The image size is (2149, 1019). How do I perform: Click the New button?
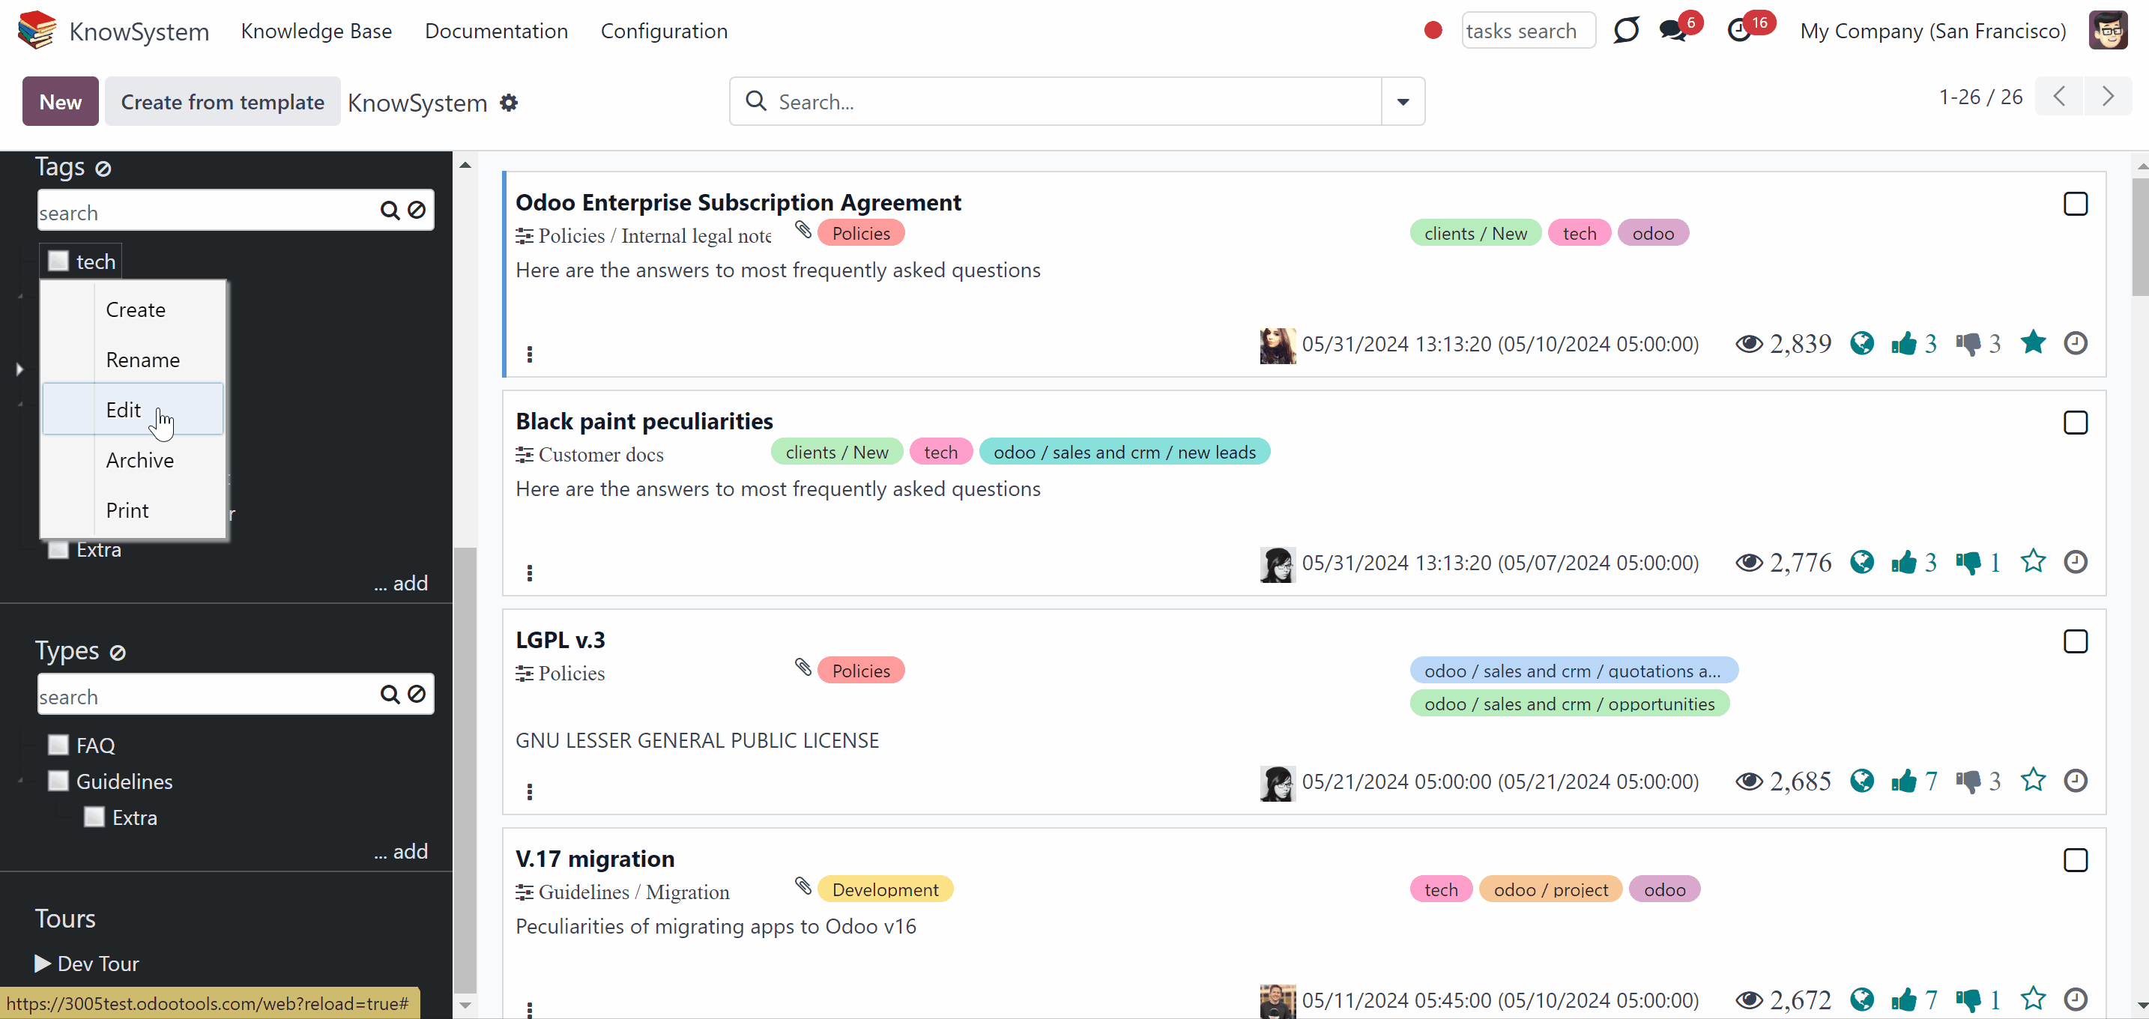coord(60,102)
